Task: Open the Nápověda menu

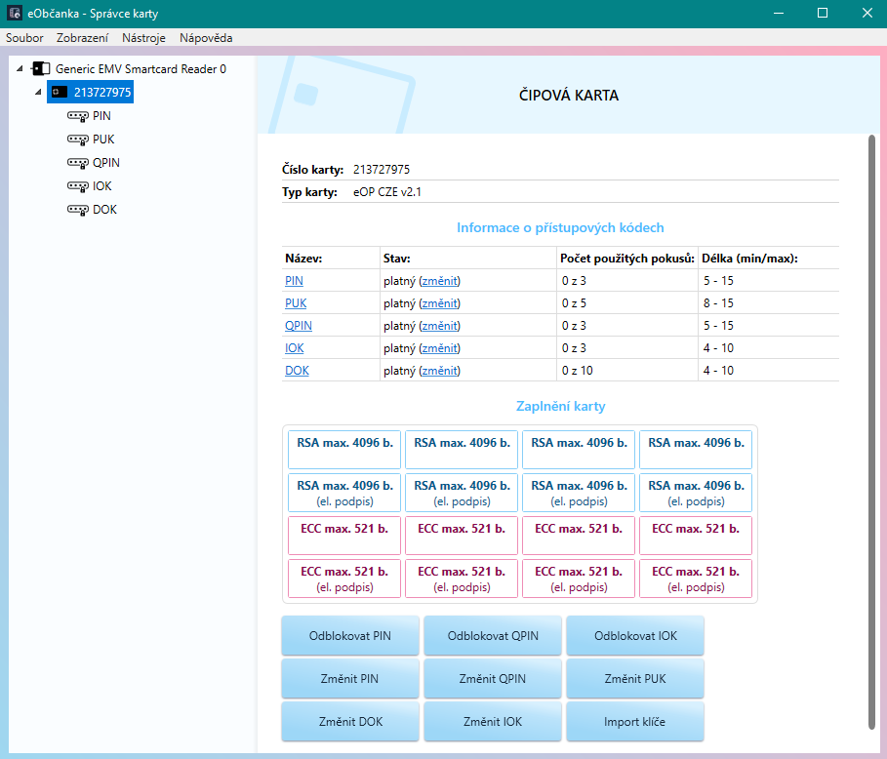Action: (x=206, y=38)
